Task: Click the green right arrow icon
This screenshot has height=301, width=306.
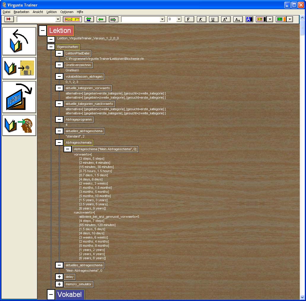Action: (x=113, y=19)
